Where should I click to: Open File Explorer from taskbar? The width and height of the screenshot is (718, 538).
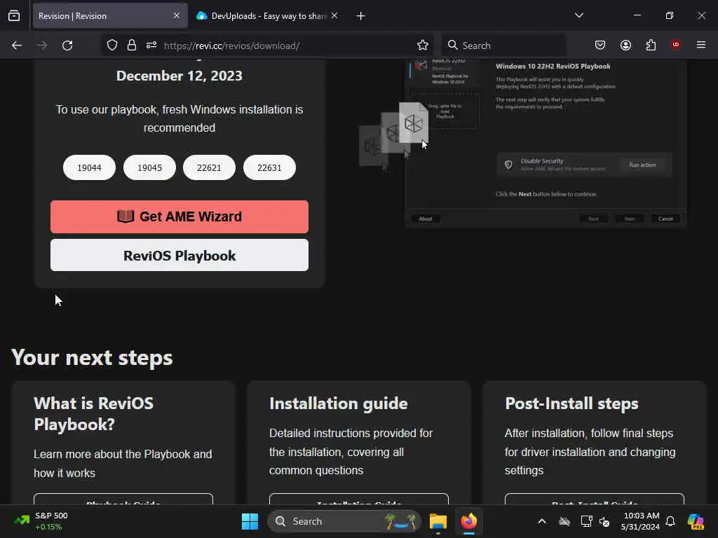point(438,521)
